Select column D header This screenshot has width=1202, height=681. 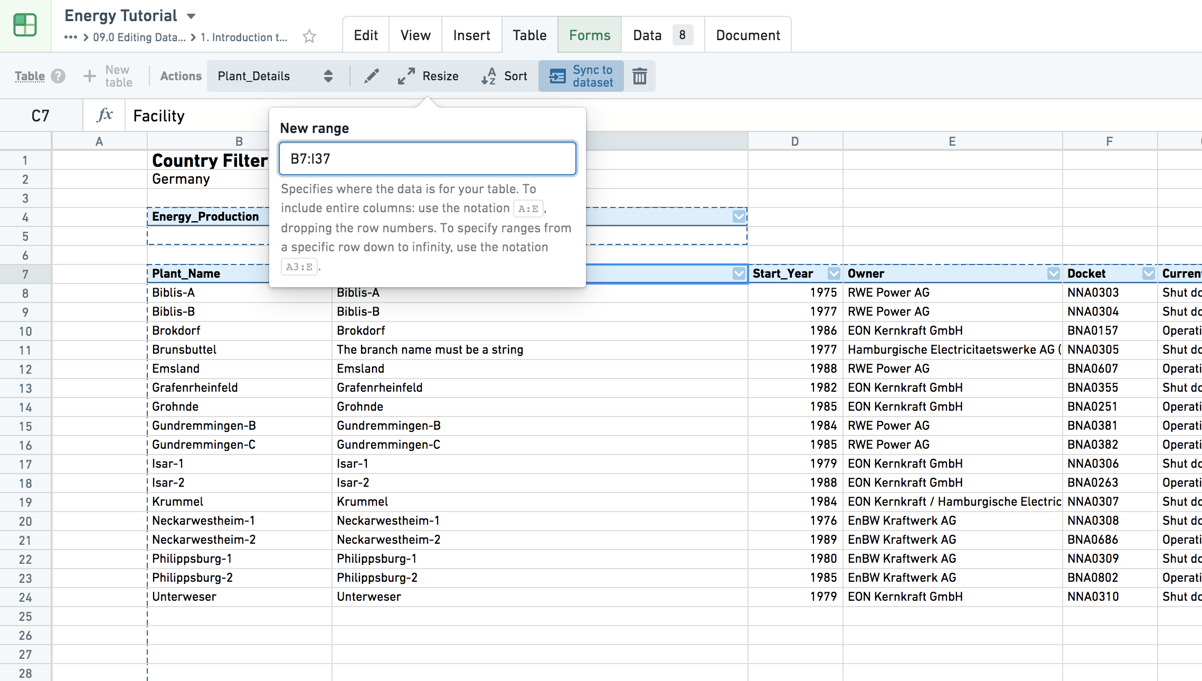click(x=795, y=141)
